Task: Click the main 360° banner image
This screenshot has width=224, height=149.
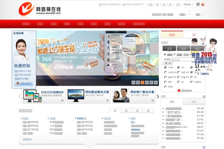Action: [x=97, y=58]
